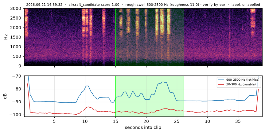Click the x-axis tick label 15
This screenshot has width=265, height=133.
coord(115,121)
